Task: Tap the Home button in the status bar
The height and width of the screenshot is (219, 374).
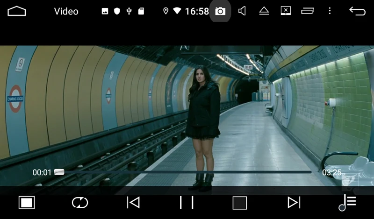Action: 17,11
